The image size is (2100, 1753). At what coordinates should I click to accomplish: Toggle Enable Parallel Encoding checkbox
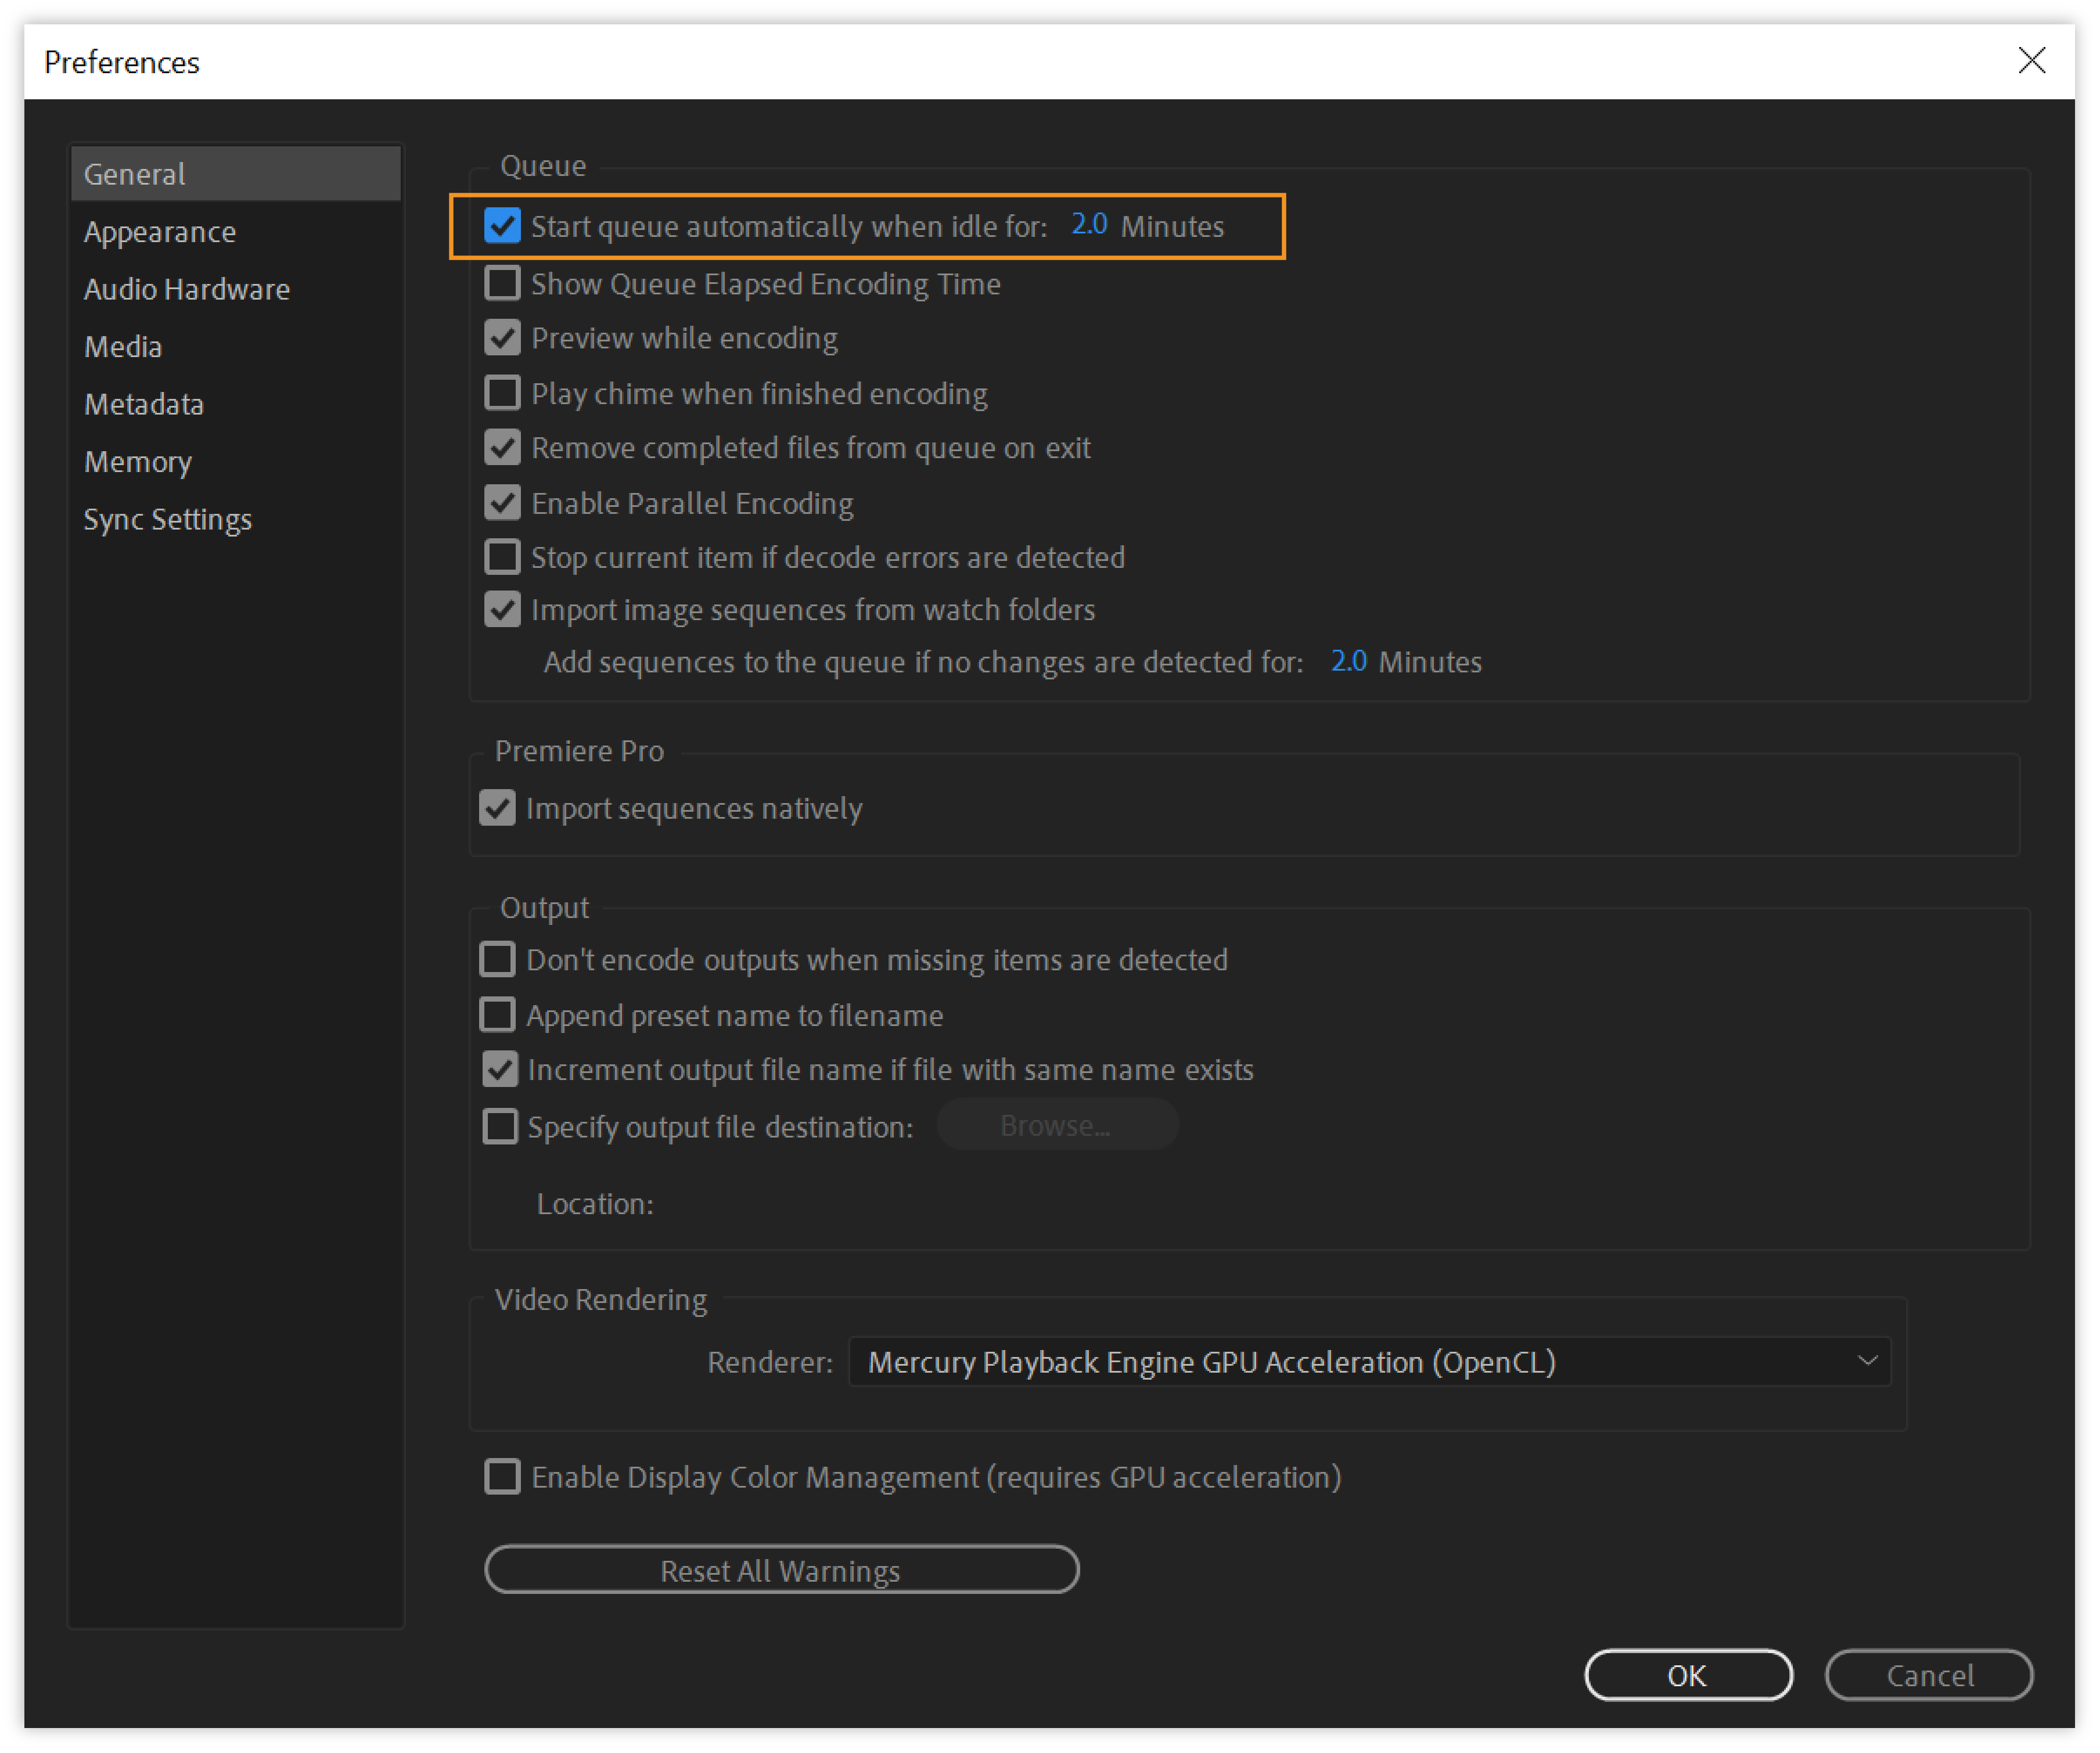point(502,503)
